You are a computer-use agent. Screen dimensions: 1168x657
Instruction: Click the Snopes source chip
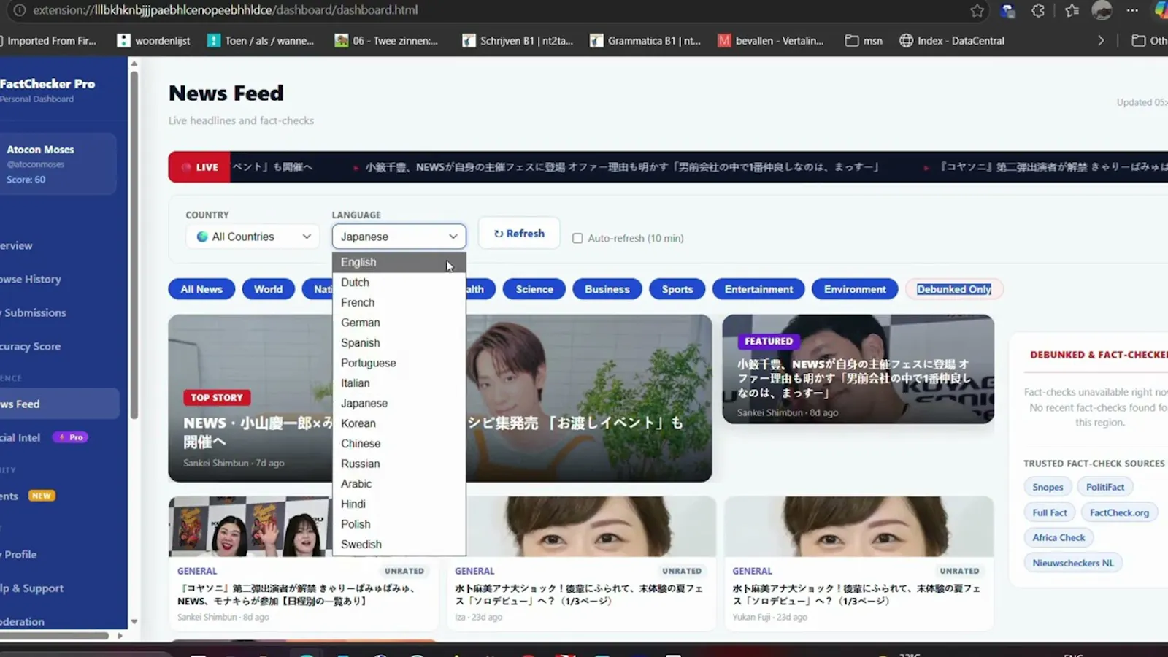pos(1048,487)
